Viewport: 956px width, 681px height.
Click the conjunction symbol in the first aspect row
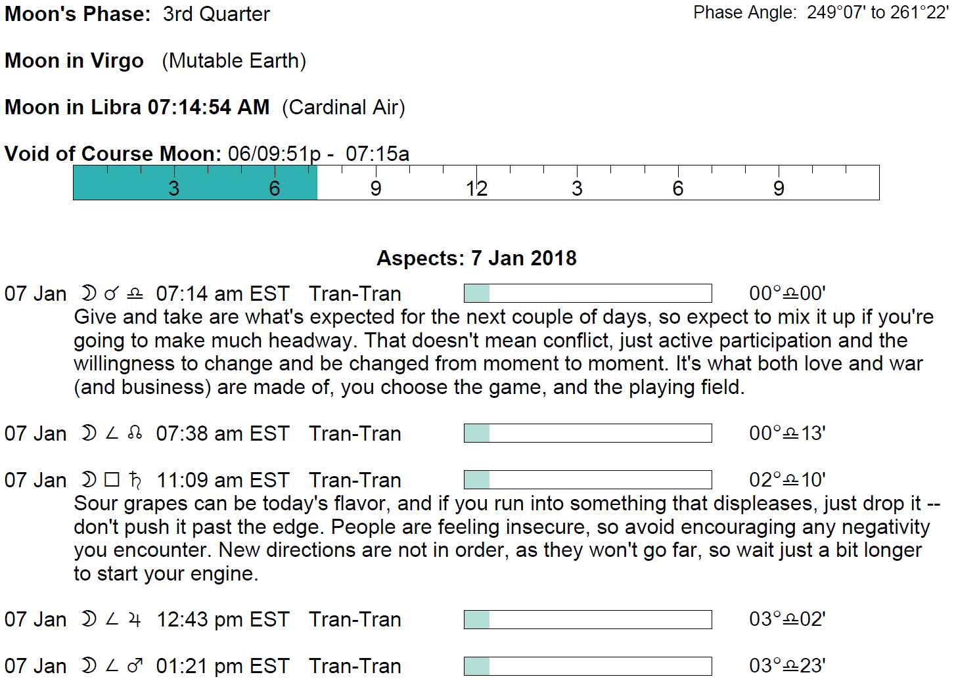click(x=112, y=294)
